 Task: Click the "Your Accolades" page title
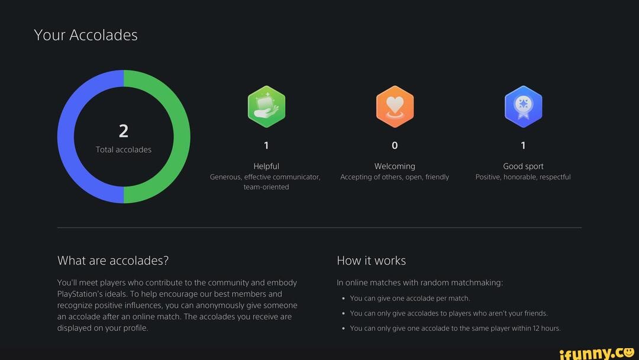86,35
